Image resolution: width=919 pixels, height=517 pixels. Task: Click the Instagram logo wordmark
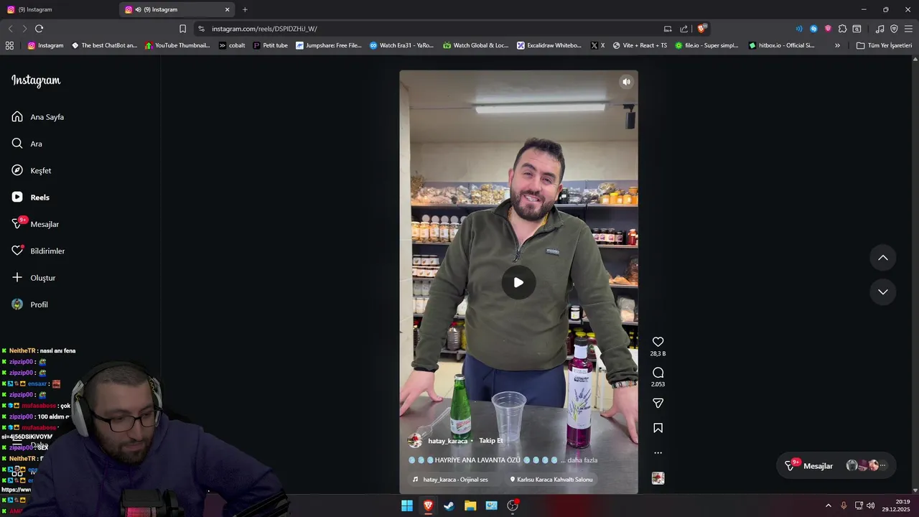click(x=36, y=81)
